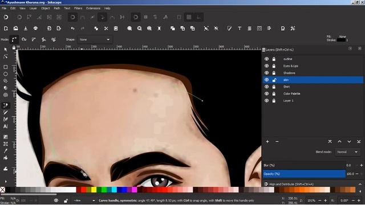365x205 pixels.
Task: Hide the Shadows layer
Action: (266, 73)
